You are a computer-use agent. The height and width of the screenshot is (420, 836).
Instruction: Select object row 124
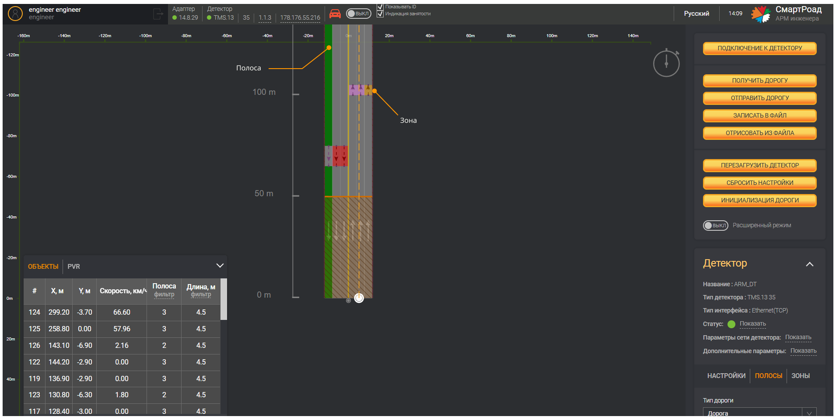tap(122, 312)
